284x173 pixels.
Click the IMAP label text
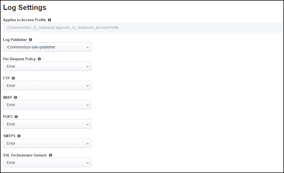coord(7,98)
